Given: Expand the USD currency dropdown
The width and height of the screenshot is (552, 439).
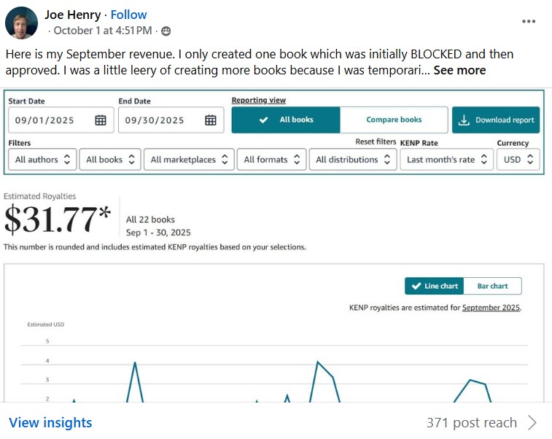Looking at the screenshot, I should (x=518, y=160).
